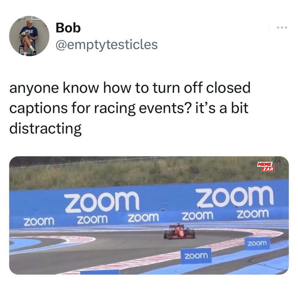Click the Meme Zar watermark logo
Viewport: 298px width, 295px height.
(x=266, y=167)
